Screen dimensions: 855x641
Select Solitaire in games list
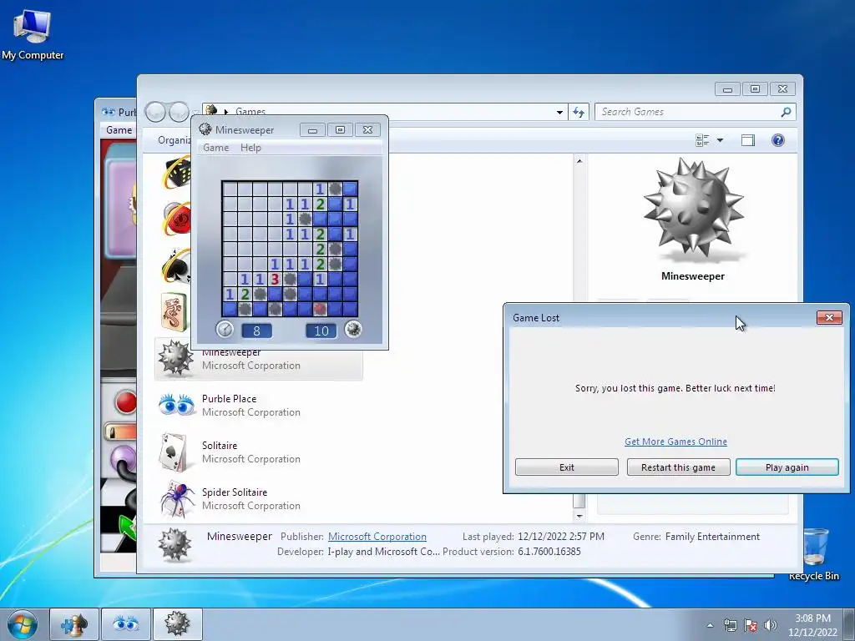[258, 452]
